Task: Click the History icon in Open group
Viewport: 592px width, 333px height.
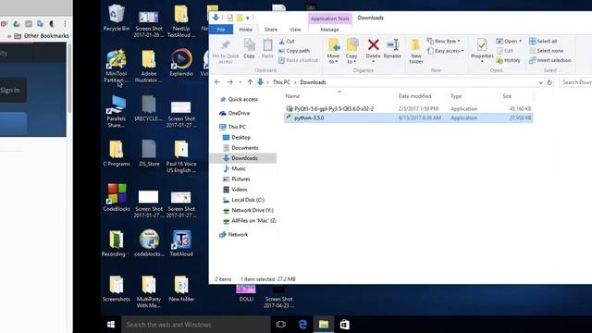Action: (x=508, y=60)
